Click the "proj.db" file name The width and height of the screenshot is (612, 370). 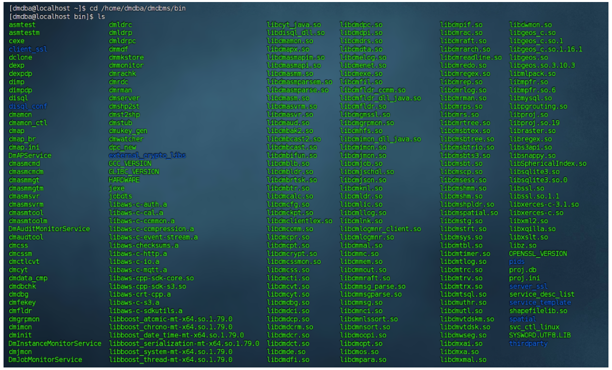tap(523, 270)
